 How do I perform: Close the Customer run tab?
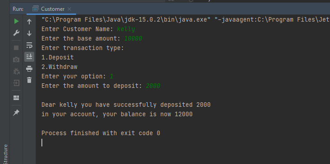[69, 9]
